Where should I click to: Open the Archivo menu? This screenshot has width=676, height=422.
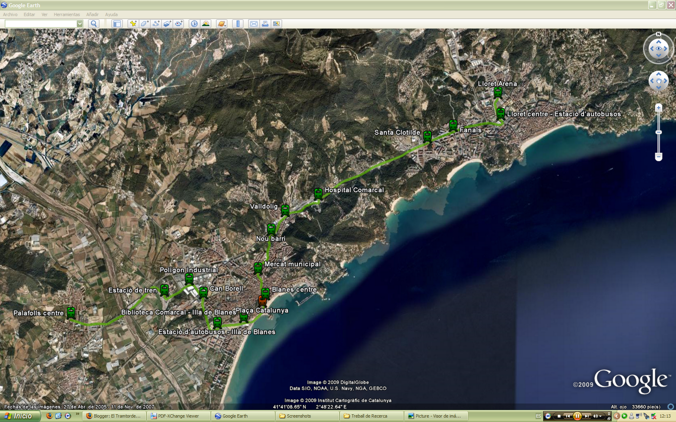10,14
